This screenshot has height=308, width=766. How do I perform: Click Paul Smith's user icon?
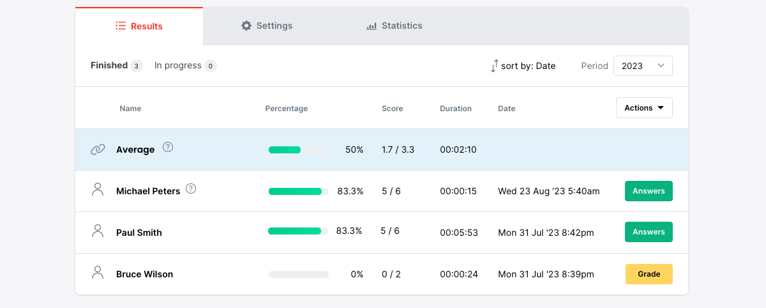coord(98,231)
